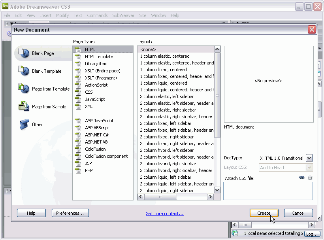Click the Layout list vertical scrollbar thumb
The image size is (324, 240).
[217, 95]
